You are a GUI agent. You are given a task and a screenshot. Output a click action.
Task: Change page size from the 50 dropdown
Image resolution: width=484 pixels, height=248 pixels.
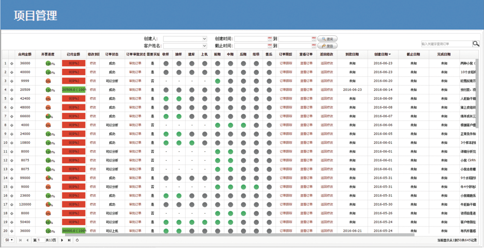9,240
